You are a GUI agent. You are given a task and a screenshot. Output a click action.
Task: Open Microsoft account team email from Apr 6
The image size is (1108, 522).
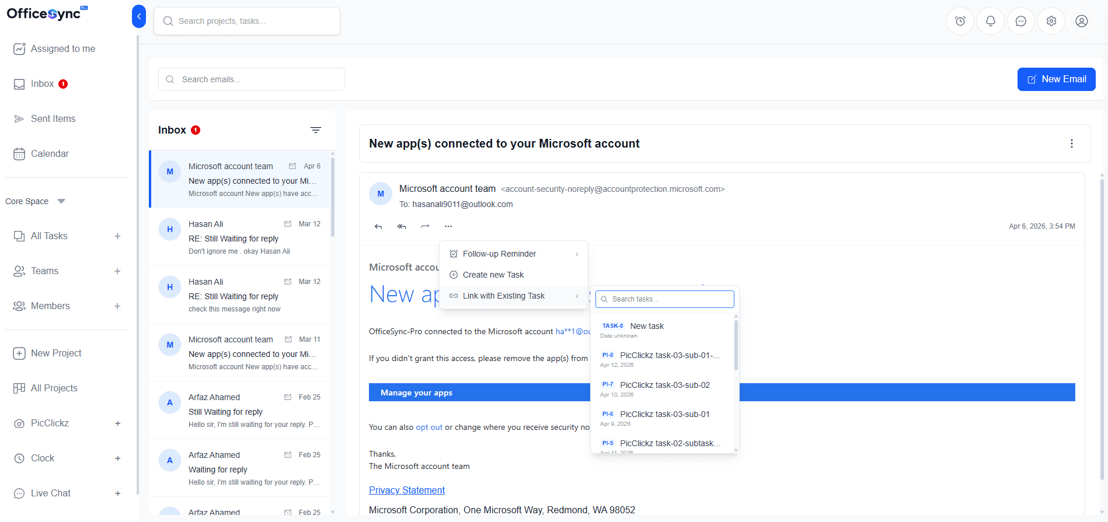coord(240,179)
